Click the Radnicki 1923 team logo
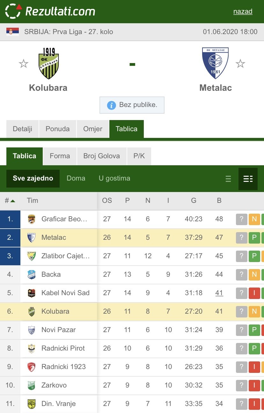This screenshot has width=264, height=413. 31,367
